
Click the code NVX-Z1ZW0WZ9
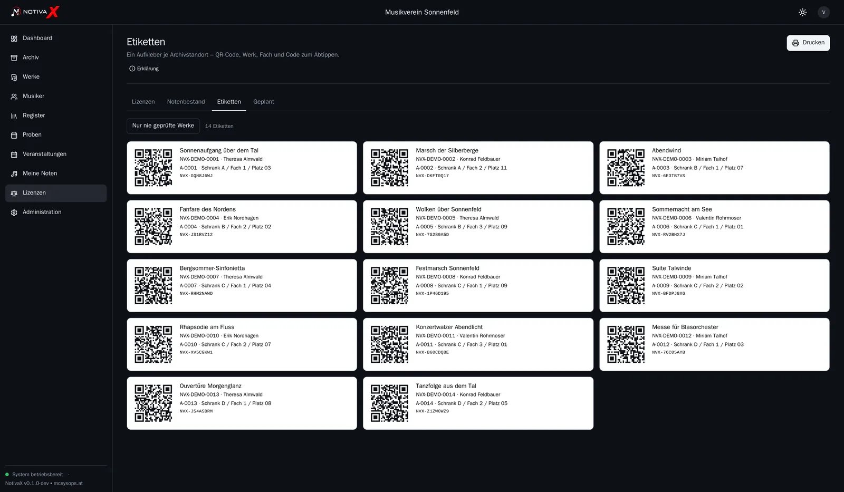click(433, 411)
